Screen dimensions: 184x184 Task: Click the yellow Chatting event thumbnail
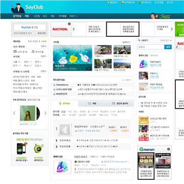point(144,120)
